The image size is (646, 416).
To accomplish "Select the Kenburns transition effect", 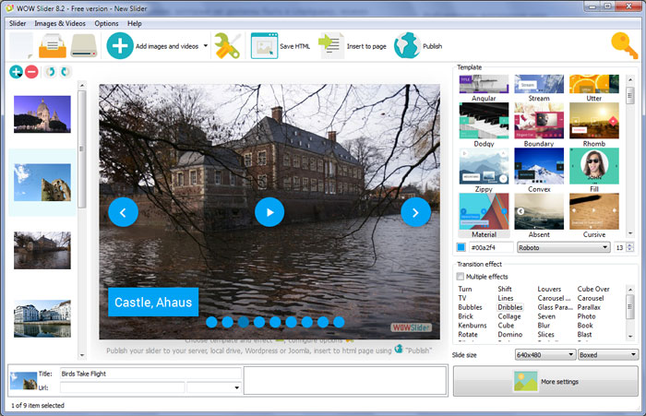I will pos(473,326).
